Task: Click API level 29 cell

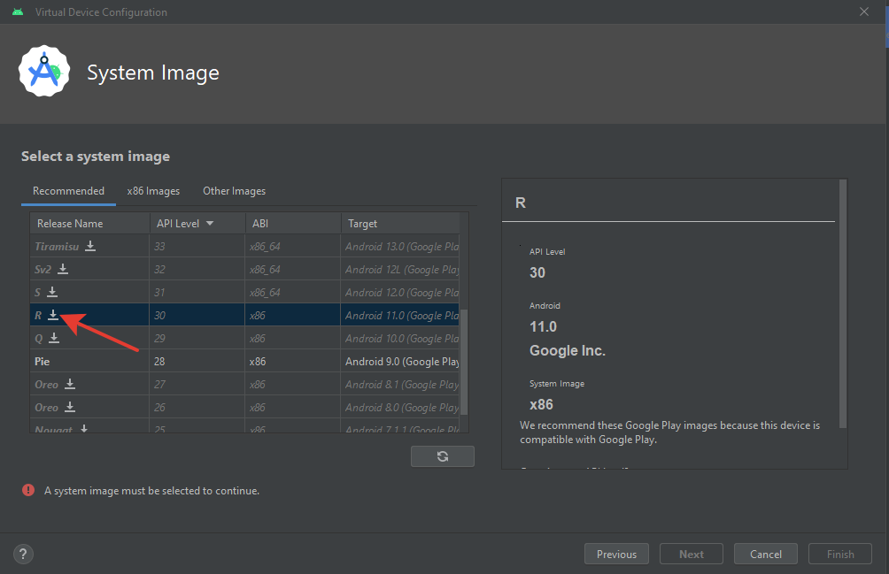Action: (x=197, y=339)
